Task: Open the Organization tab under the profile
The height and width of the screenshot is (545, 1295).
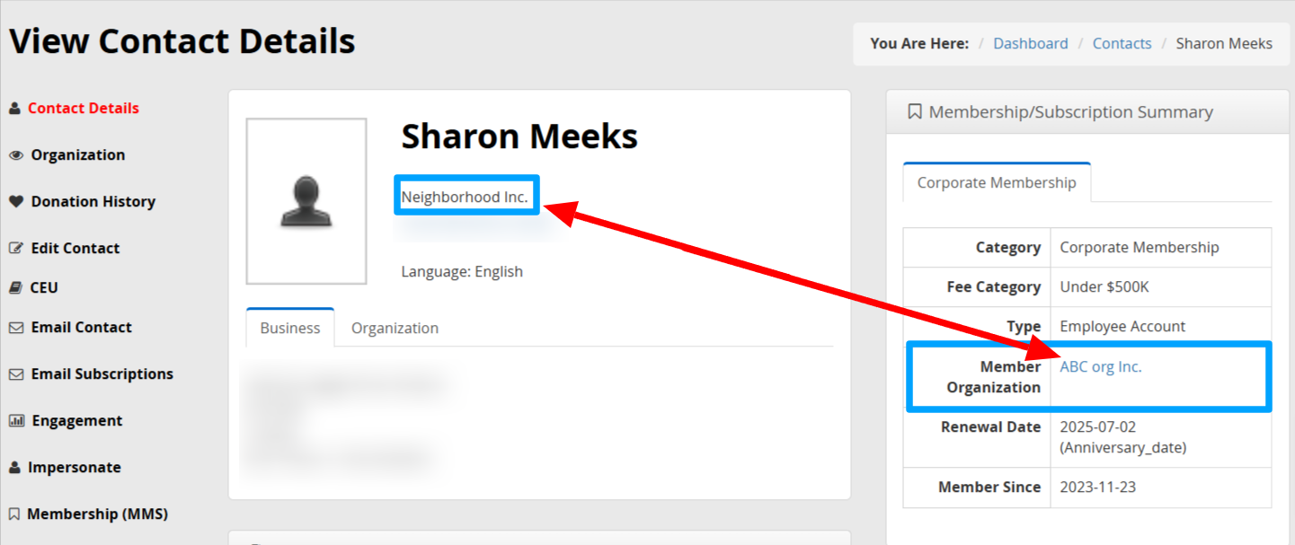Action: (395, 328)
